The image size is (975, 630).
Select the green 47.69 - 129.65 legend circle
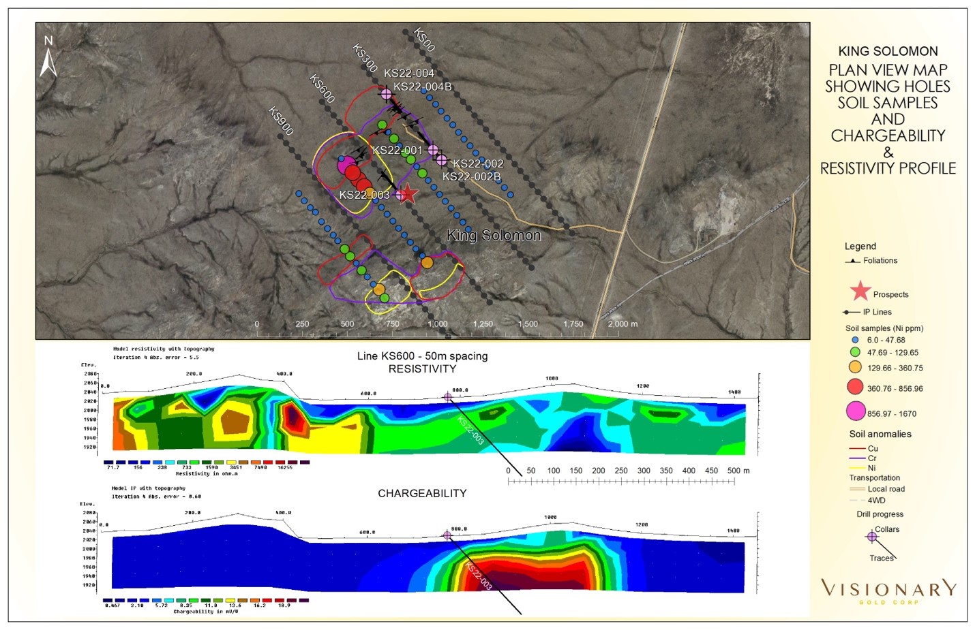pyautogui.click(x=855, y=352)
